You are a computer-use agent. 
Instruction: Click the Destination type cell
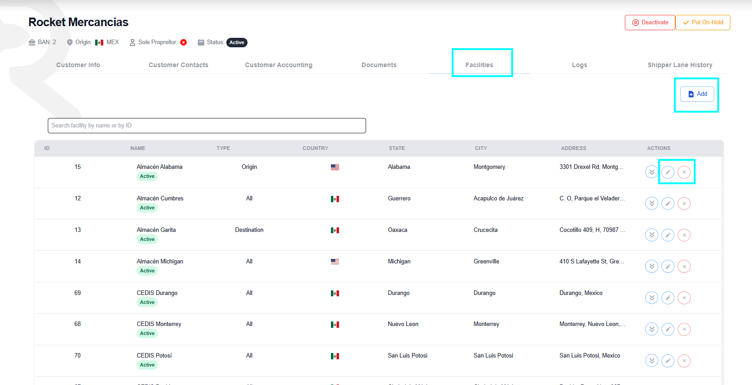(249, 230)
